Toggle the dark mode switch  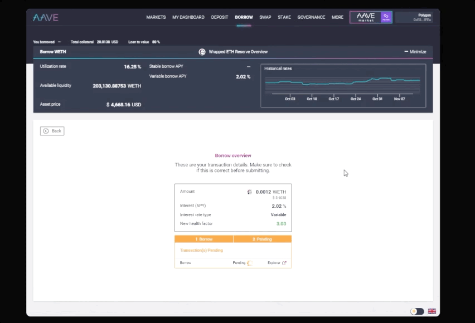click(417, 311)
